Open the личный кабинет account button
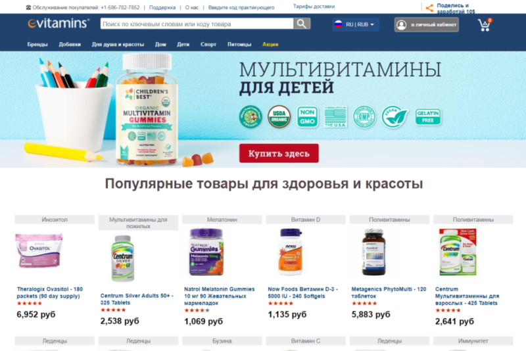Viewport: 526px width, 351px height. click(426, 24)
